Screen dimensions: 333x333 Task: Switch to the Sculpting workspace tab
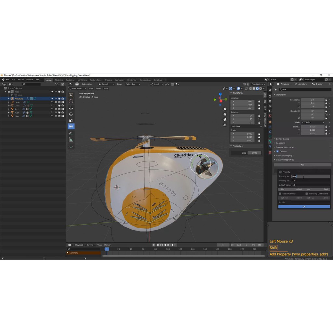(70, 80)
